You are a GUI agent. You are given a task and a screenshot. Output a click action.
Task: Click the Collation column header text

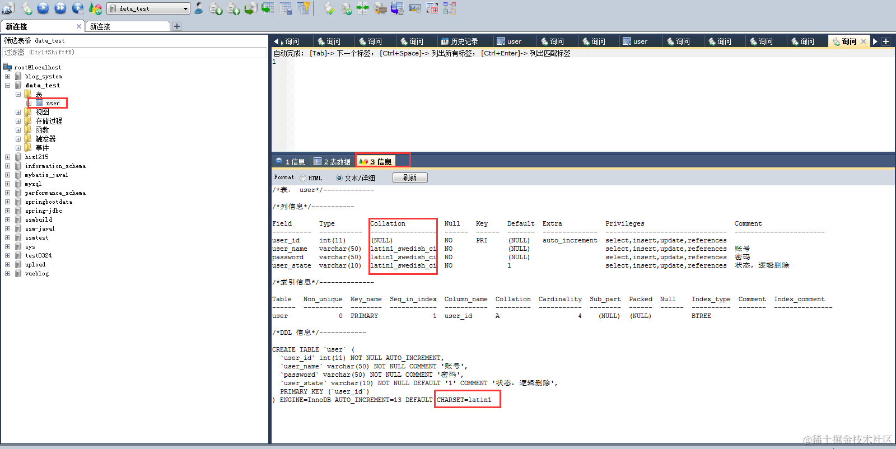388,223
